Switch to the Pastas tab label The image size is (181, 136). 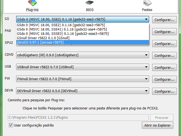pyautogui.click(x=147, y=10)
